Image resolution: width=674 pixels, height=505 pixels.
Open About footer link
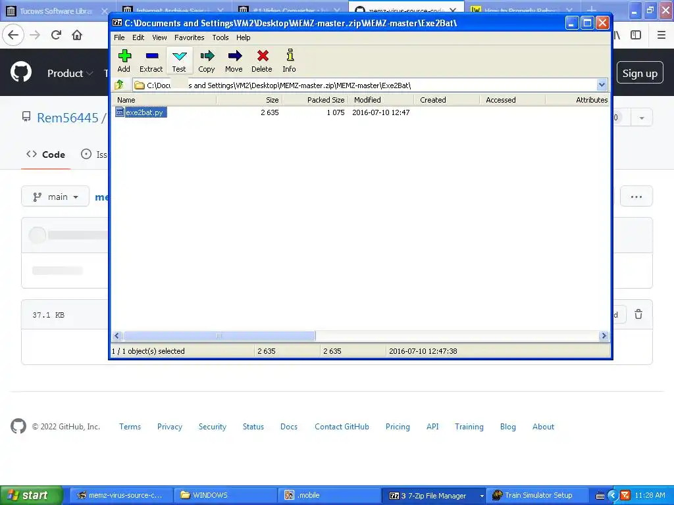(543, 427)
